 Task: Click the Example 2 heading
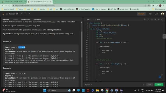click(7, 68)
